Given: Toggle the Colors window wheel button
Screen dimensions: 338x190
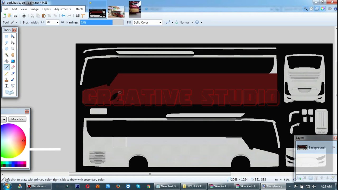Looking at the screenshot, I should tap(323, 9).
